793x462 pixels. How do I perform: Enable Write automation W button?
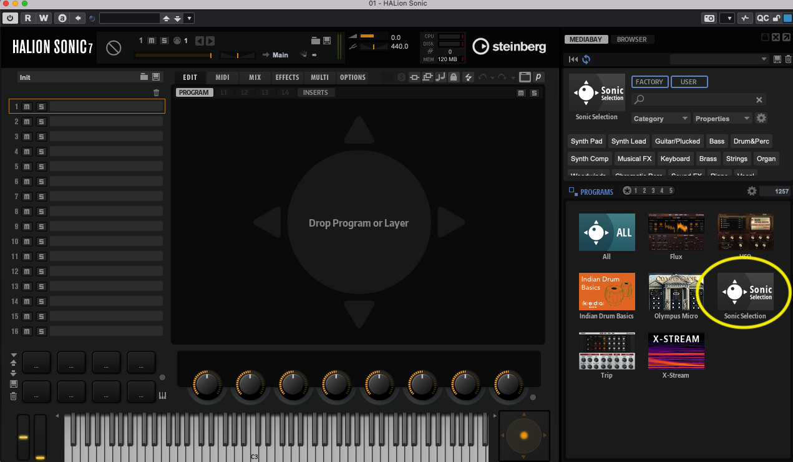(x=43, y=19)
